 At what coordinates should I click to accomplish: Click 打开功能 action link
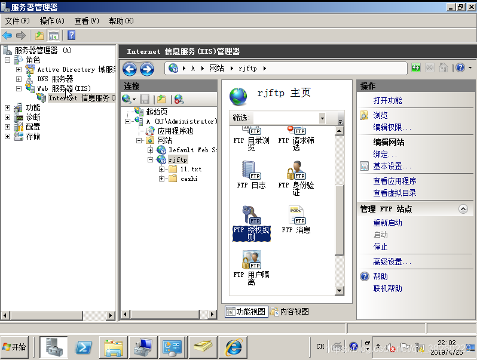[x=387, y=100]
